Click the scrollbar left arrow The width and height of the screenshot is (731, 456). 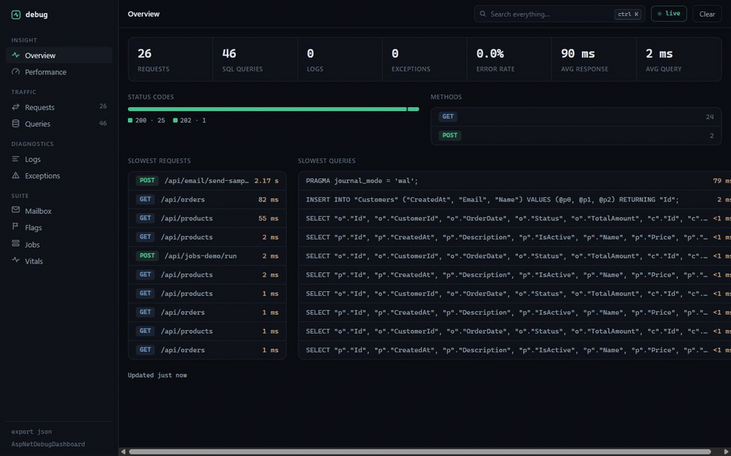coord(123,451)
